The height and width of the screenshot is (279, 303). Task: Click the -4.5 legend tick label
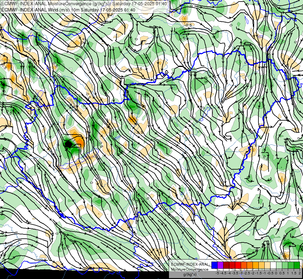coord(223,273)
